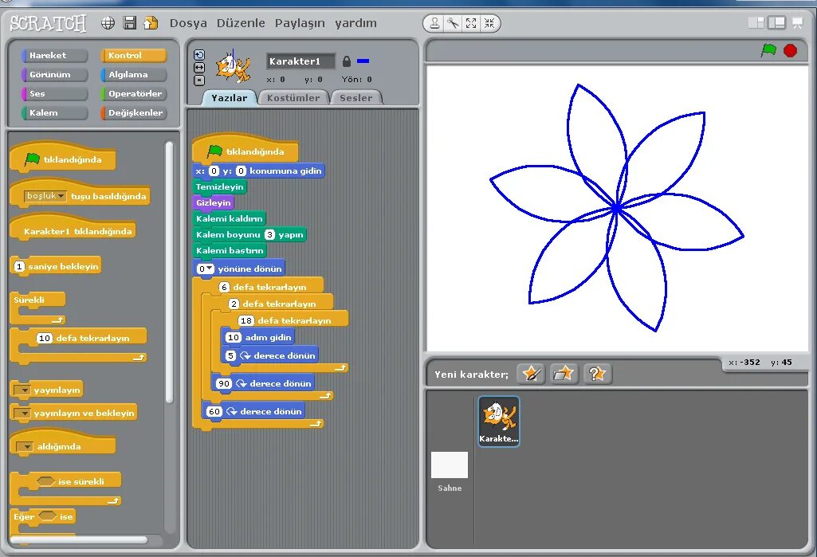
Task: Open the boşluk key dropdown
Action: pos(45,196)
